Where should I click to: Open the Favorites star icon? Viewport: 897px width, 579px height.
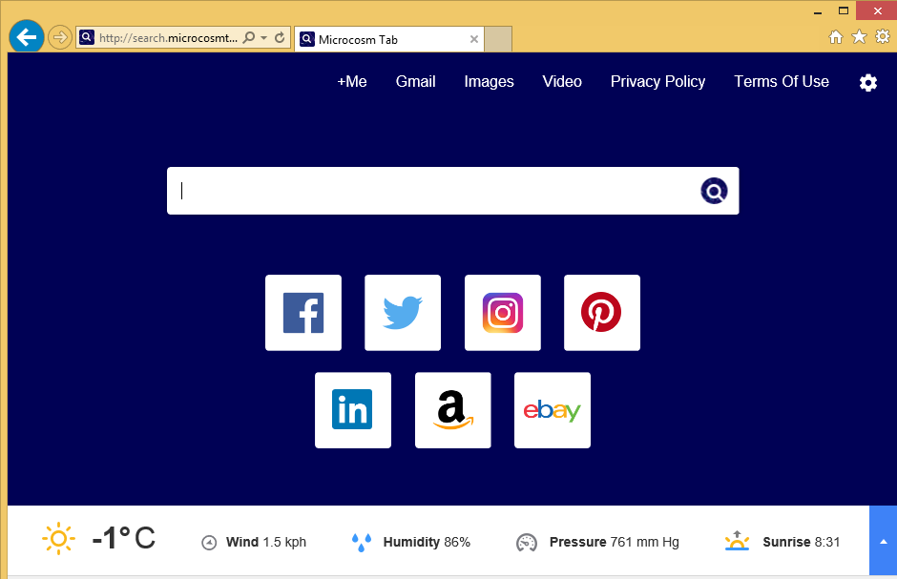pos(859,36)
